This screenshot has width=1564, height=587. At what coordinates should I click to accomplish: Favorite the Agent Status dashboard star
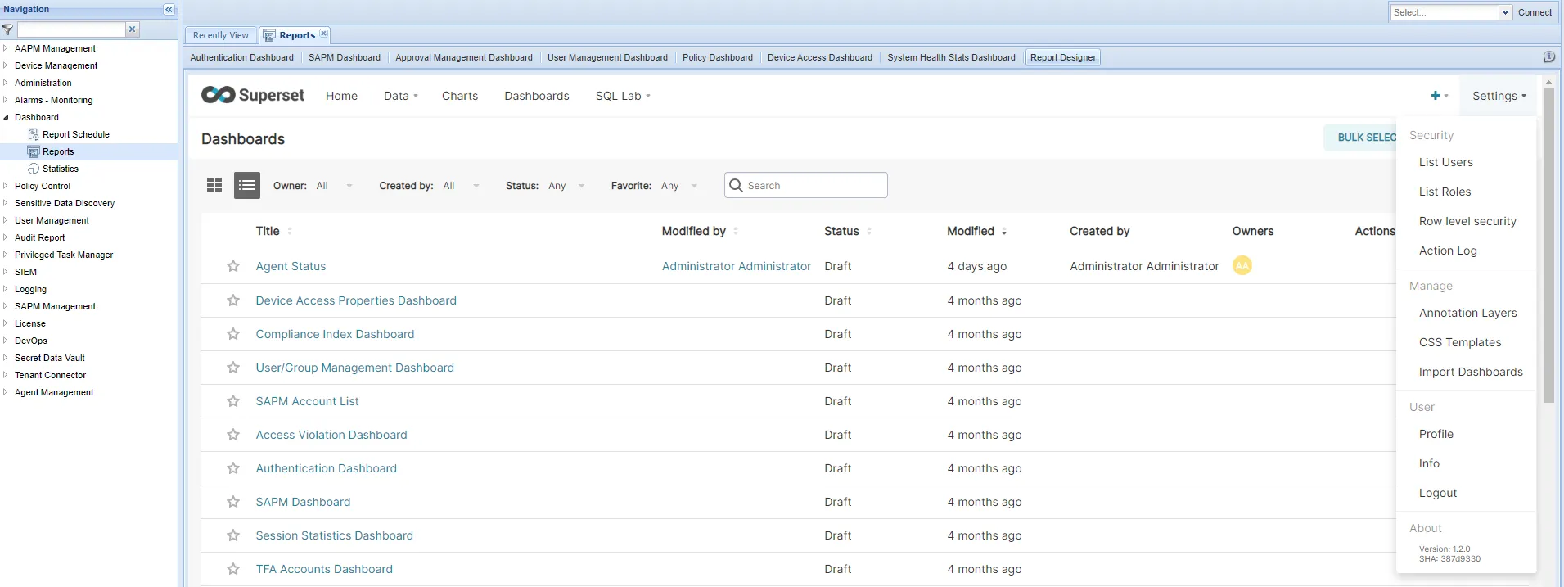tap(233, 266)
